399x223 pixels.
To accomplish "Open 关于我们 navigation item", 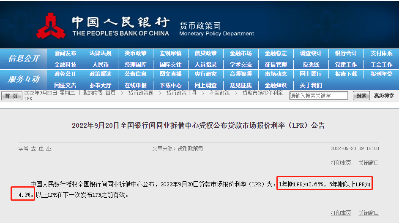I will [x=311, y=85].
